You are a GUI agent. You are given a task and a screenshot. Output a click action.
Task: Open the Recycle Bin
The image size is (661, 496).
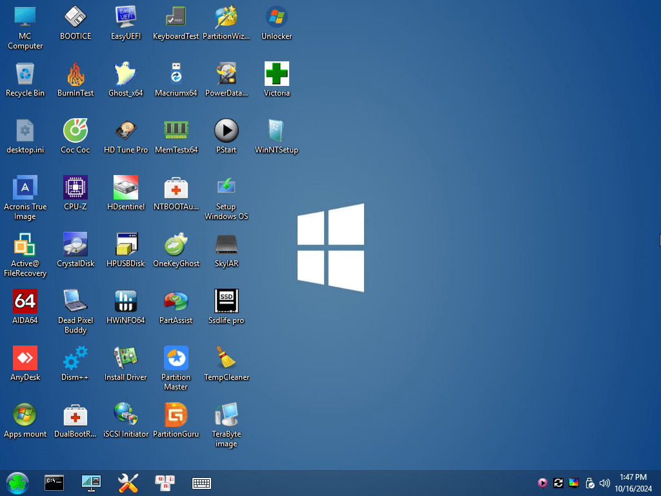[x=25, y=79]
